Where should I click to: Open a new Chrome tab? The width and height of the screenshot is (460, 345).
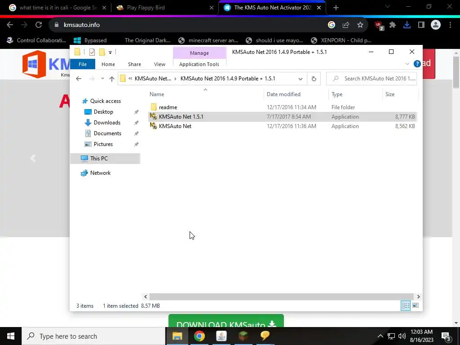click(x=336, y=8)
